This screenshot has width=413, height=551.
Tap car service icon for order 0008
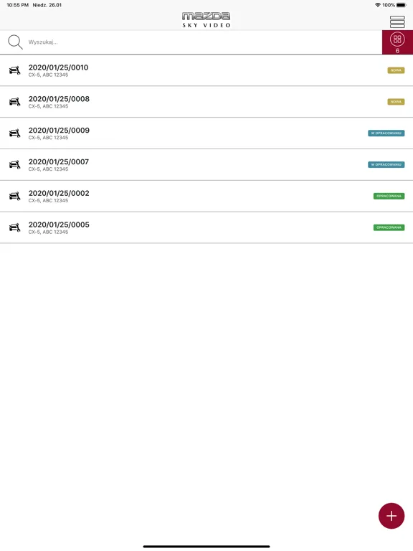coord(15,102)
